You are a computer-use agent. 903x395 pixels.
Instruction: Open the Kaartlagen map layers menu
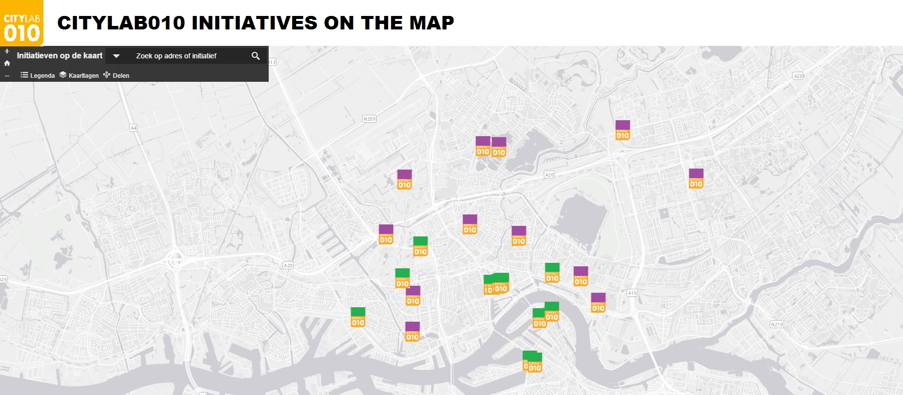click(x=79, y=75)
